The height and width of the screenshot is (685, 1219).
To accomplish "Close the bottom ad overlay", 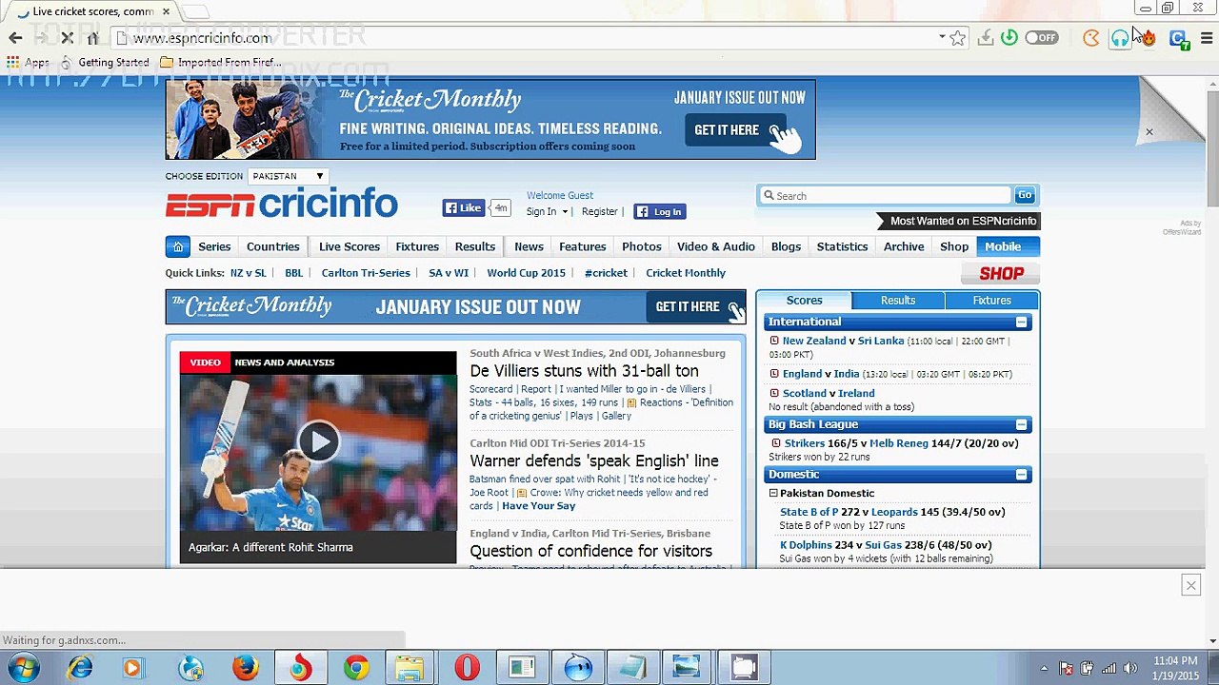I will click(1190, 586).
